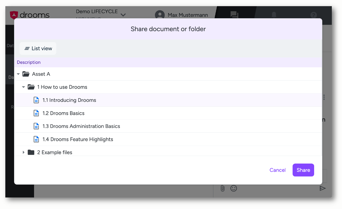Collapse the Asset A folder arrow

(x=18, y=74)
